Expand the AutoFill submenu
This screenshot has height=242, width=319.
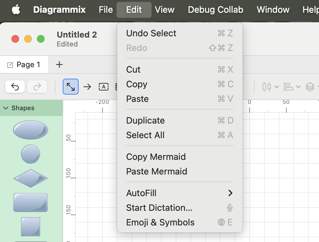pyautogui.click(x=180, y=193)
